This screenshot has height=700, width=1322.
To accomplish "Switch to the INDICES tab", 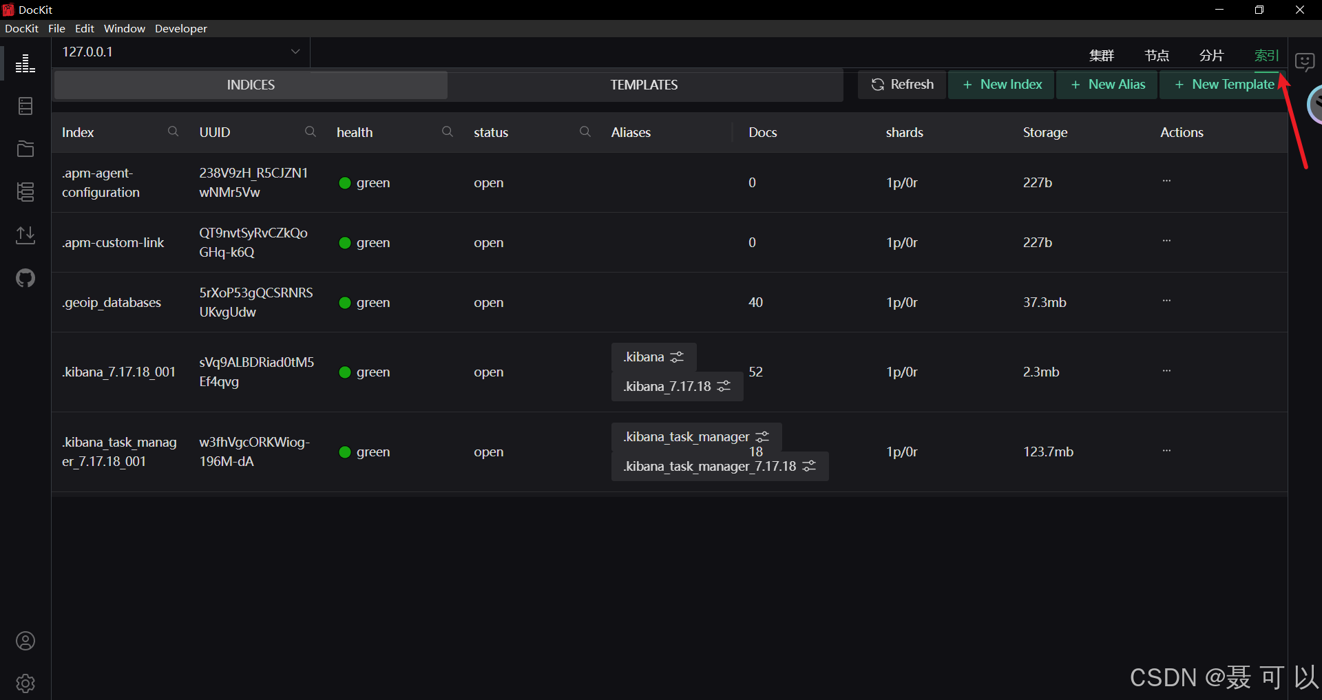I will point(251,85).
